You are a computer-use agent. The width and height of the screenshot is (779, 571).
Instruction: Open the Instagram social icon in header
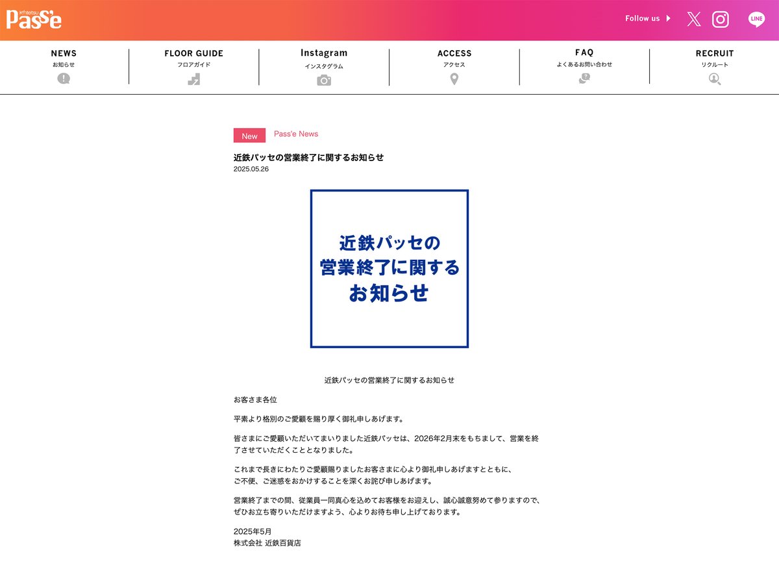[721, 19]
